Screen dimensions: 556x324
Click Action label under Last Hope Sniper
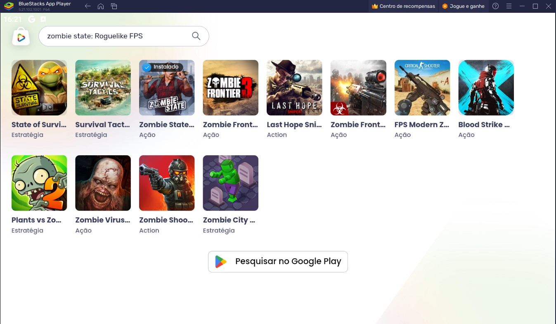[277, 135]
